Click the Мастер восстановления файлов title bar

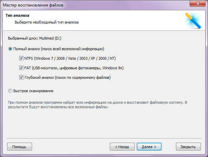pyautogui.click(x=33, y=5)
